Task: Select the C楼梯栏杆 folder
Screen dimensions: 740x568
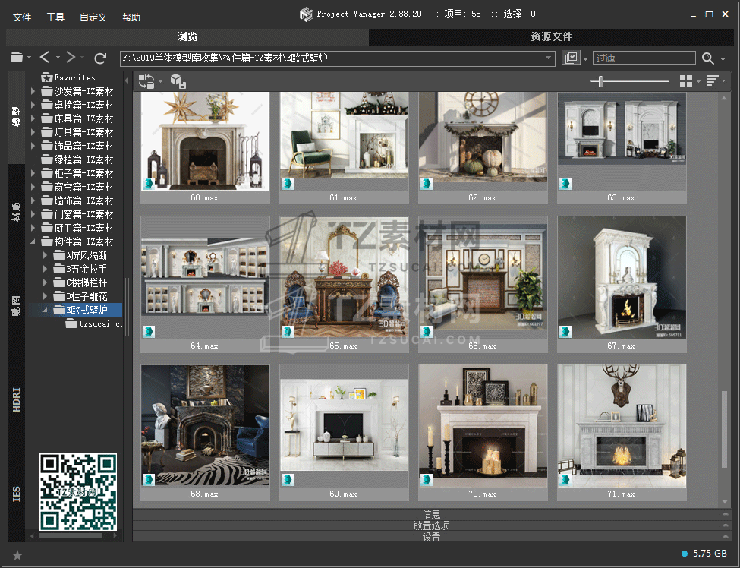Action: coord(86,282)
